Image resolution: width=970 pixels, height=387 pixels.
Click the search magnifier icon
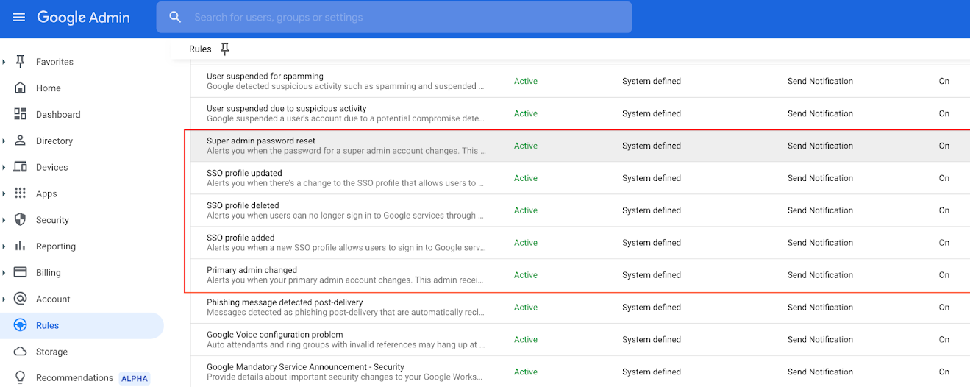click(175, 17)
